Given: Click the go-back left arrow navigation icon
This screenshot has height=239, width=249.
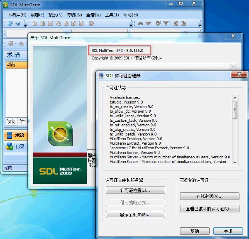Looking at the screenshot, I should (176, 23).
